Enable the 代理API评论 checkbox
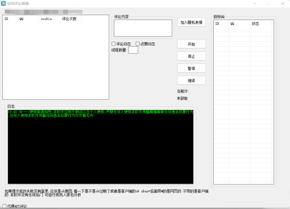Image resolution: width=290 pixels, height=209 pixels. pyautogui.click(x=4, y=206)
